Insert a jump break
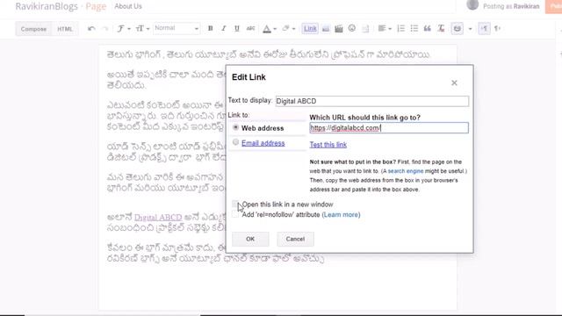The width and height of the screenshot is (562, 316). (x=365, y=29)
